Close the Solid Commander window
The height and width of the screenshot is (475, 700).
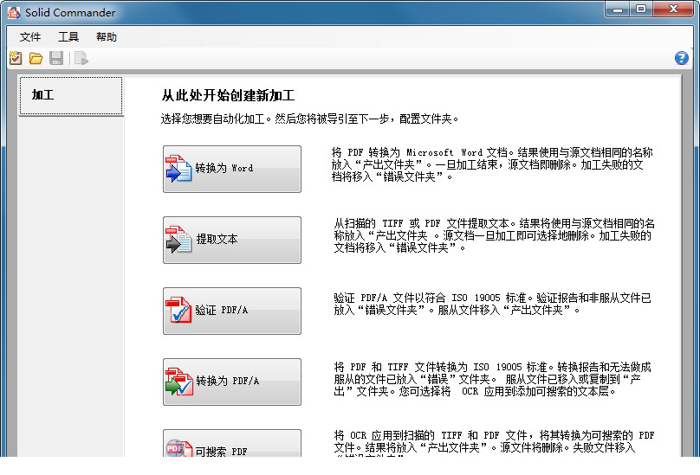pos(673,10)
